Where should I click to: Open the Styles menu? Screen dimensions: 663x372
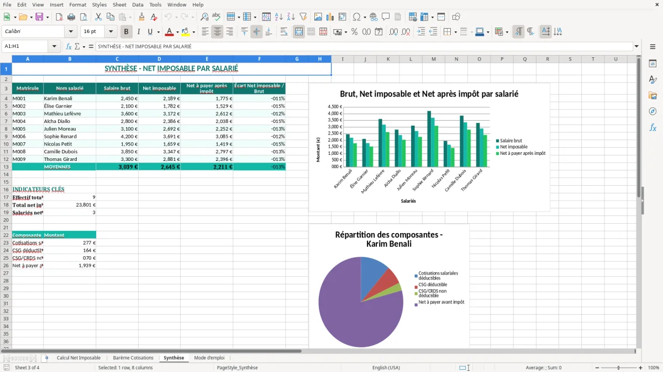point(99,4)
